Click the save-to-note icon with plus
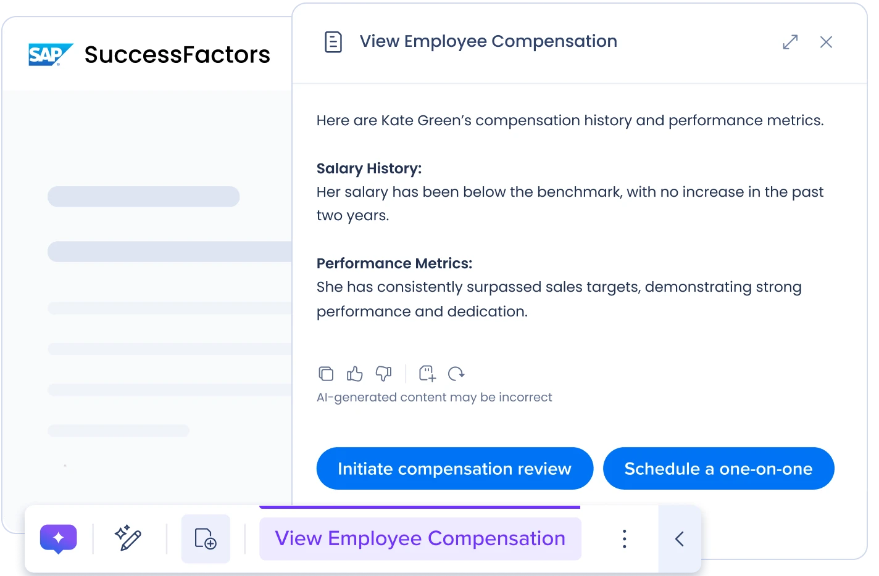The height and width of the screenshot is (576, 879). point(427,373)
